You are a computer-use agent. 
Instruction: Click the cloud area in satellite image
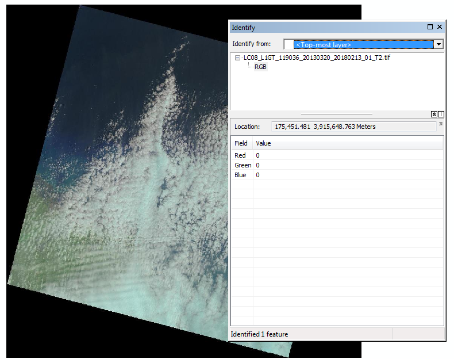pyautogui.click(x=144, y=190)
